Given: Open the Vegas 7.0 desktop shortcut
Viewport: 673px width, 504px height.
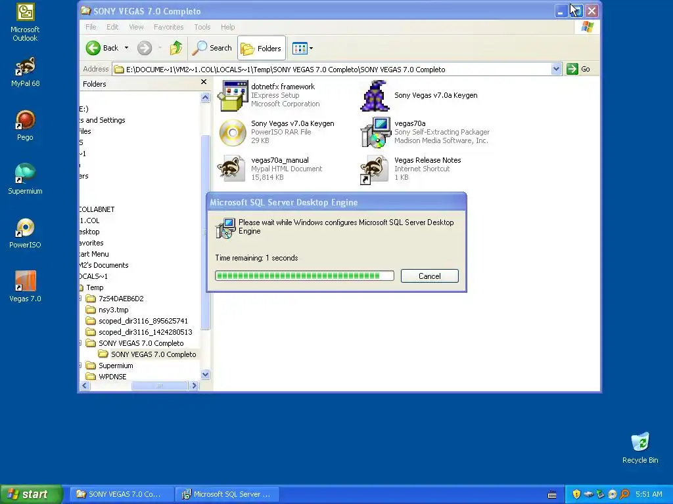Looking at the screenshot, I should click(26, 287).
